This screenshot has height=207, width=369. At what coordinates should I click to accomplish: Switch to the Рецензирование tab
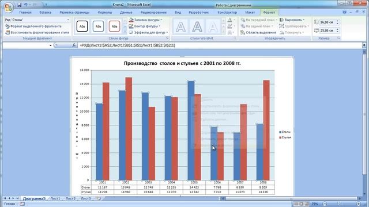coord(153,13)
